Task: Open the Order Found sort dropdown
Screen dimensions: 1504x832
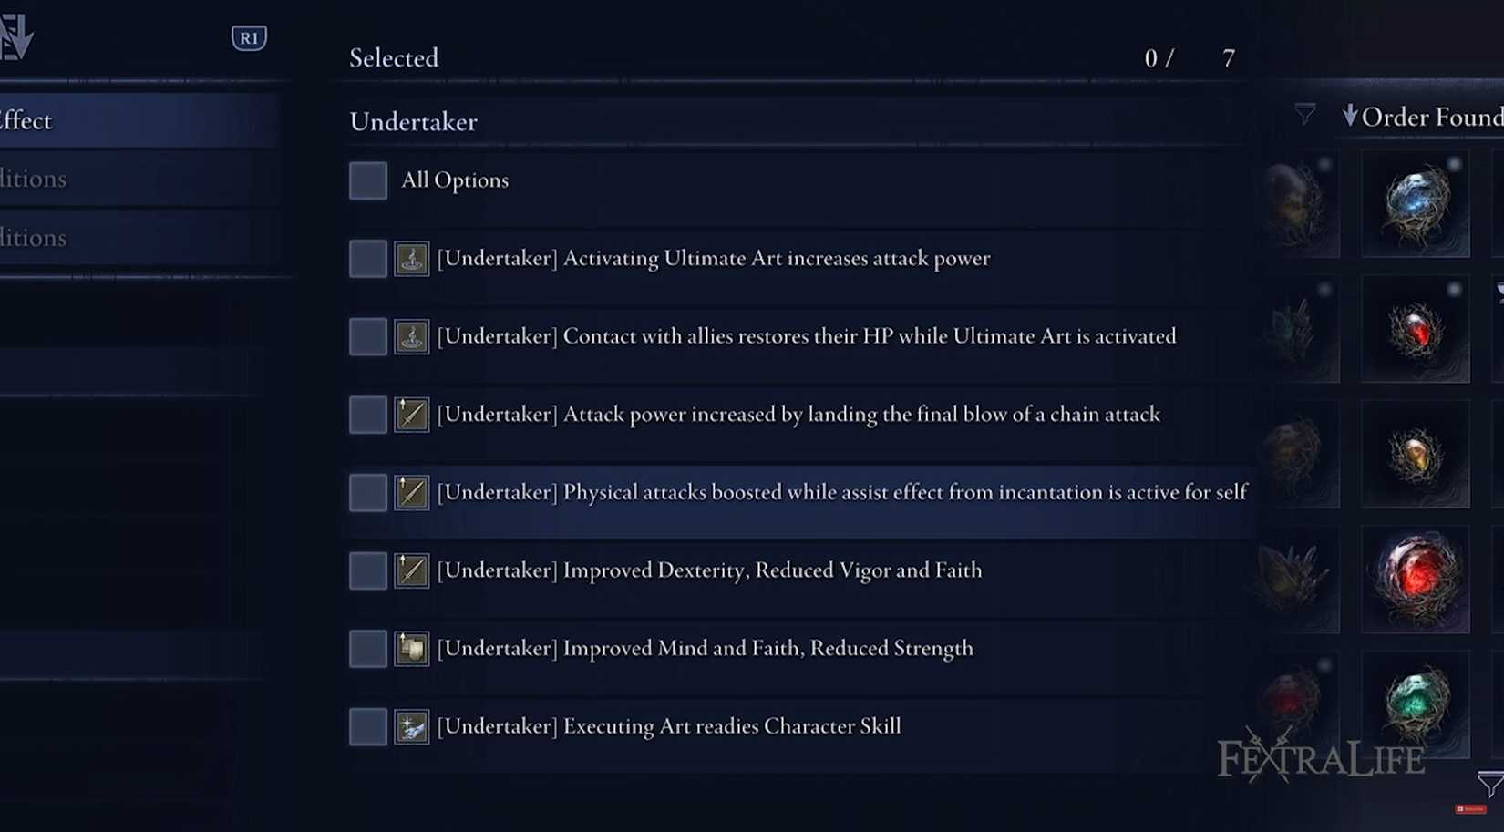Action: pos(1422,117)
